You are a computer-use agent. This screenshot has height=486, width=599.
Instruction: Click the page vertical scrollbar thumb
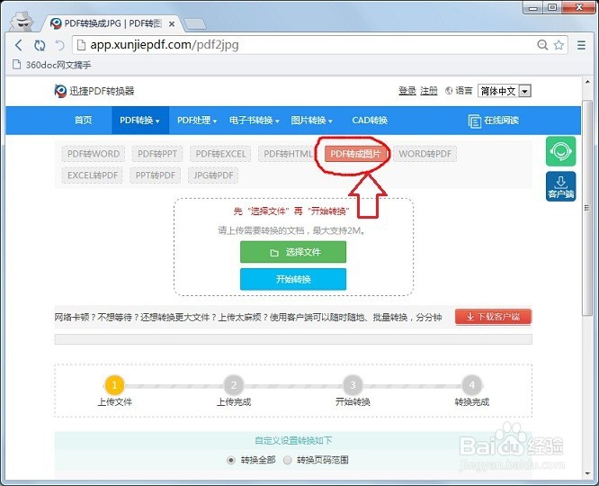[x=587, y=208]
